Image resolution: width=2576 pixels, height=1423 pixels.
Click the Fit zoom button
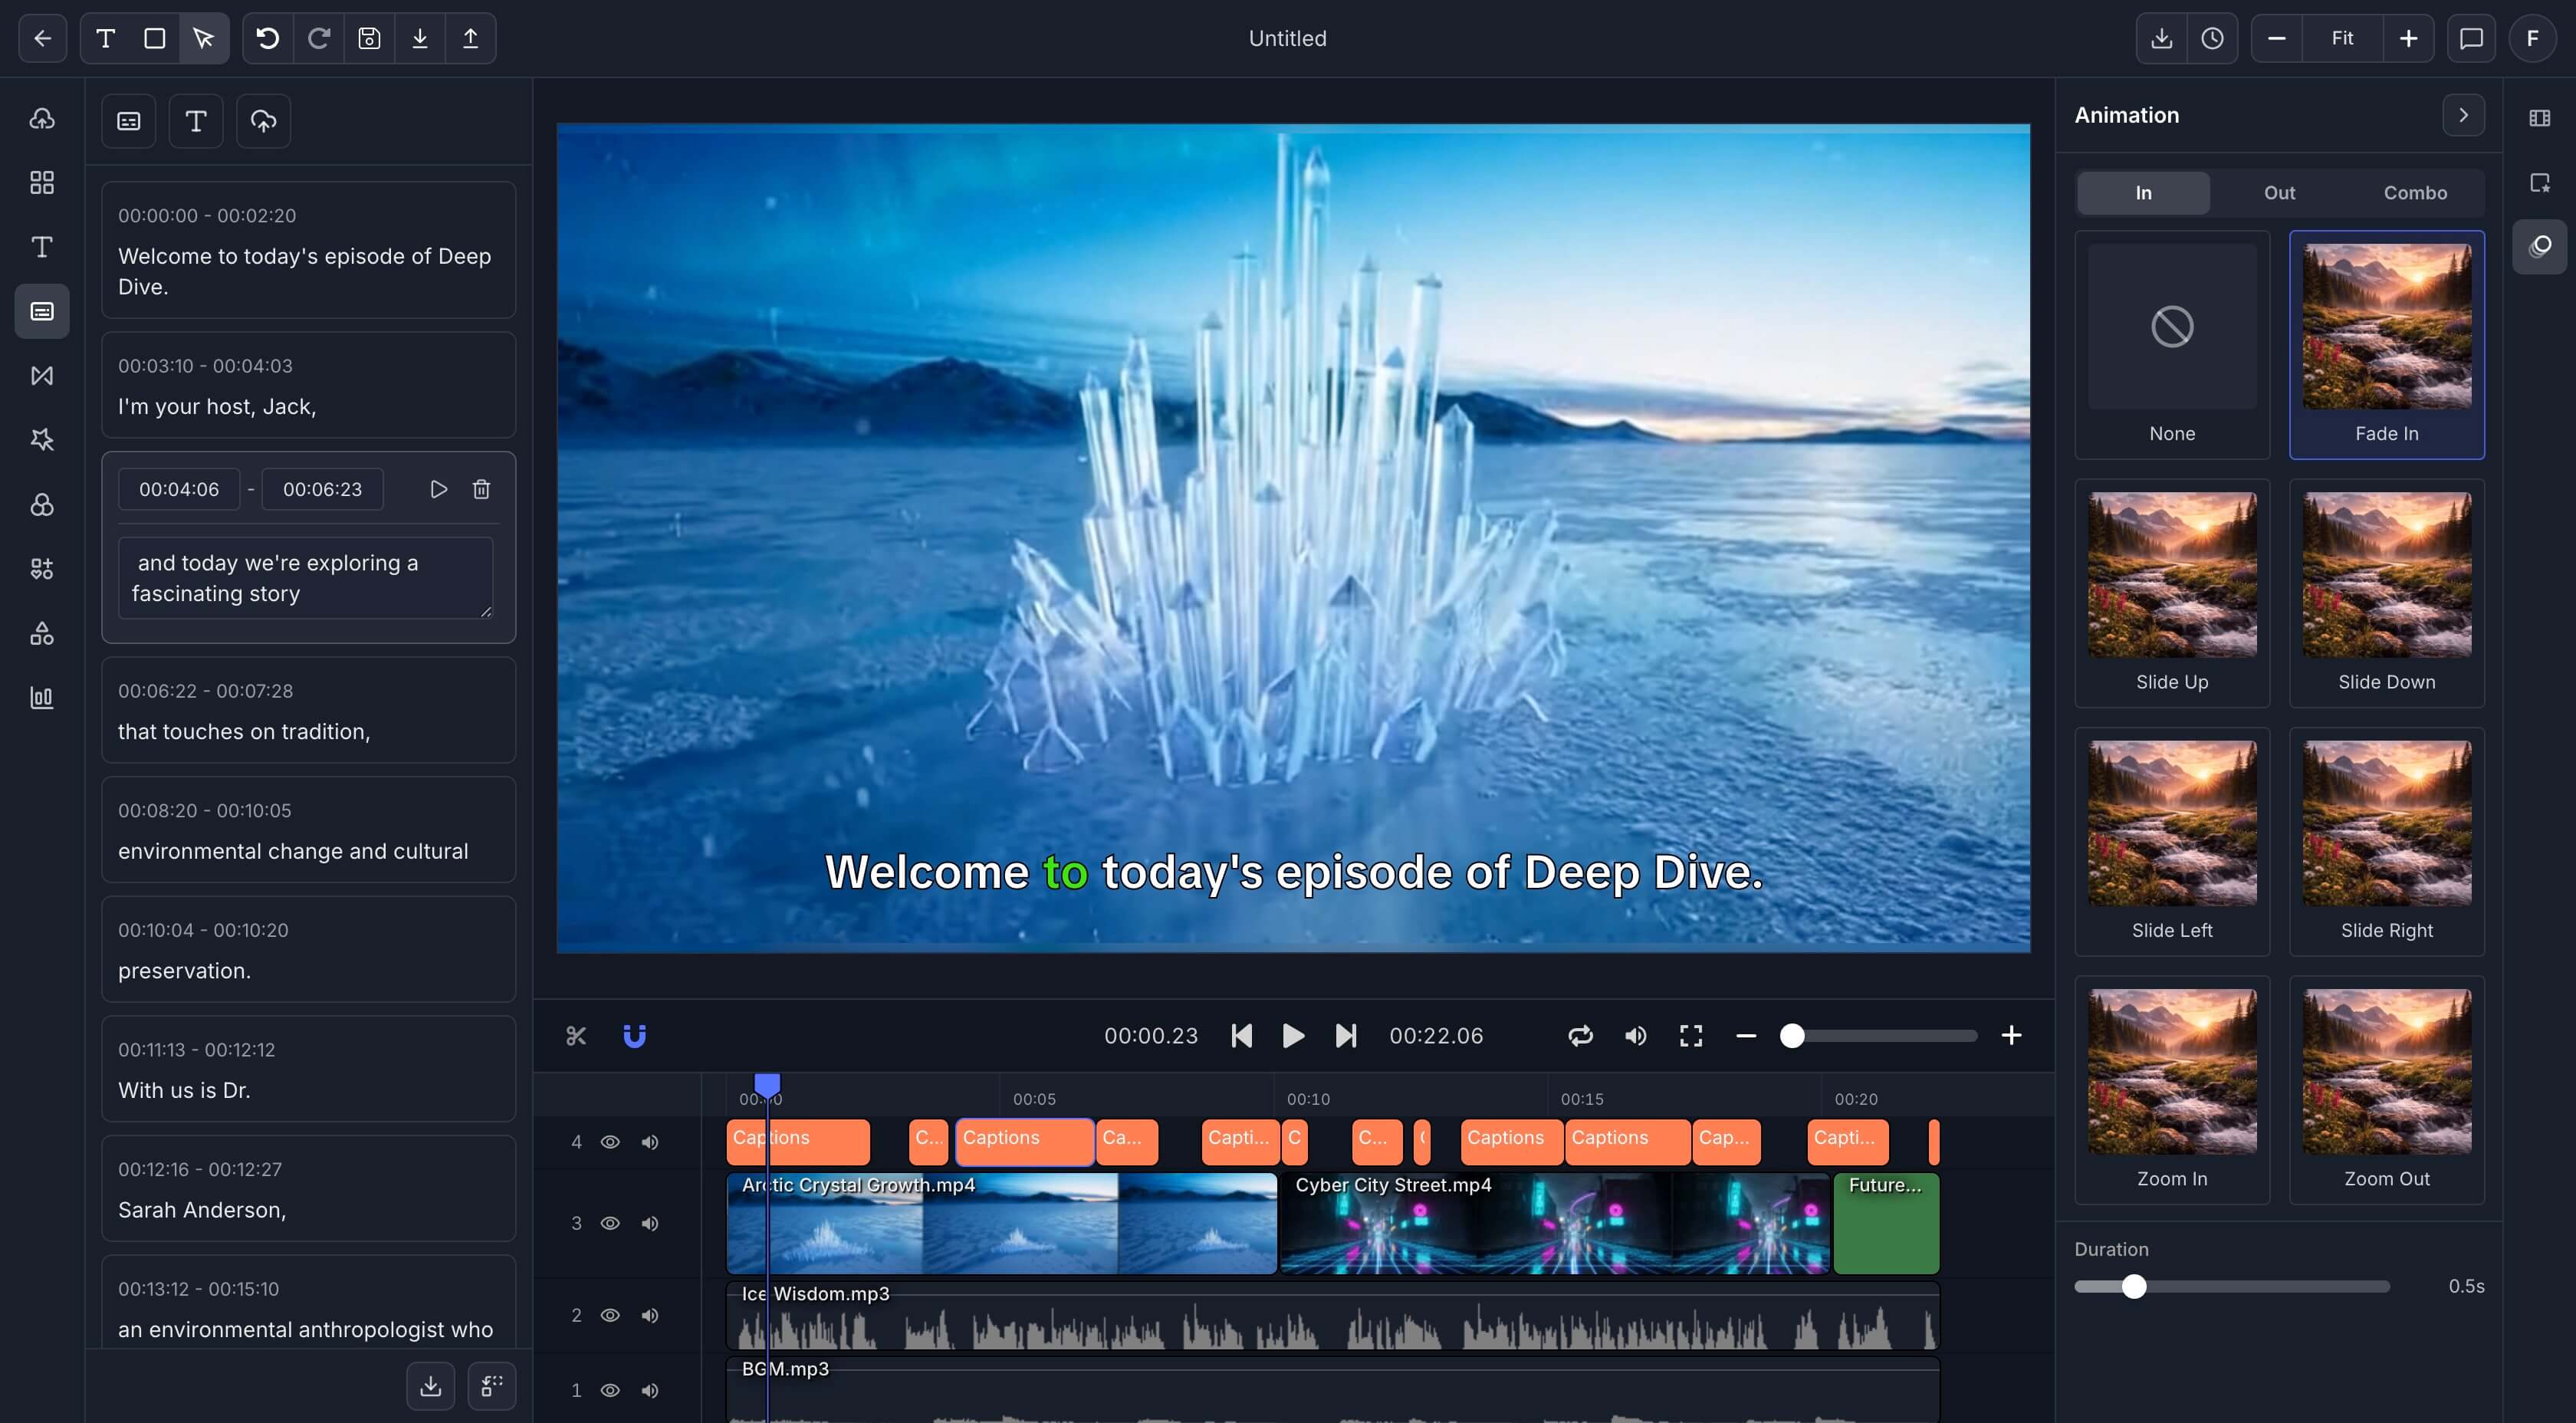point(2342,38)
